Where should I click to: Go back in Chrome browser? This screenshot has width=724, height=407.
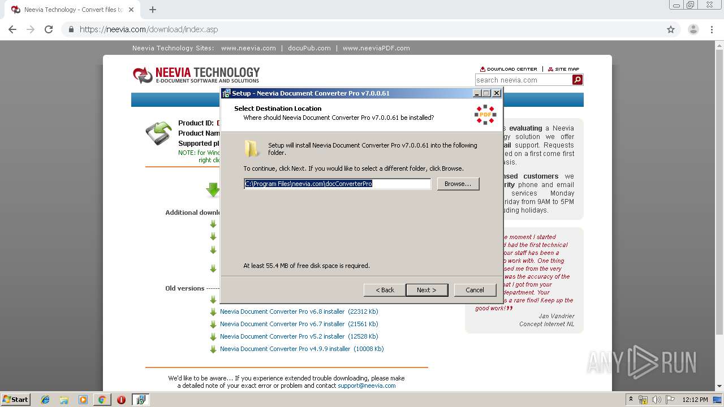click(12, 29)
